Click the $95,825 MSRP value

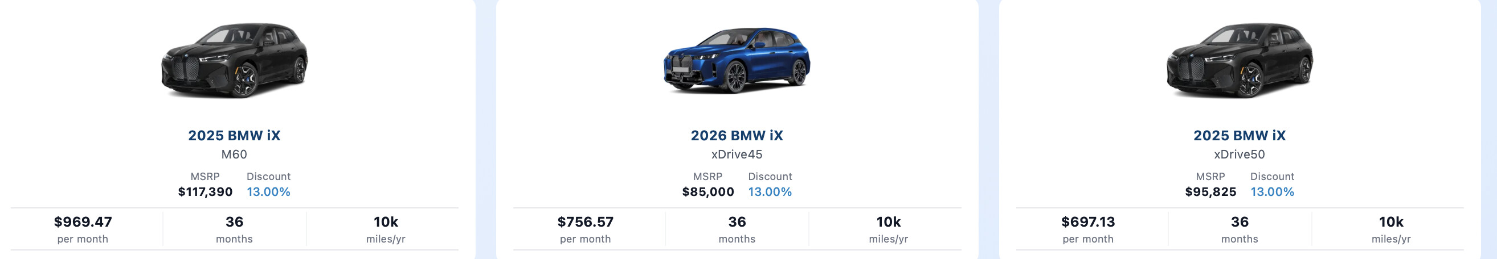tap(1210, 192)
